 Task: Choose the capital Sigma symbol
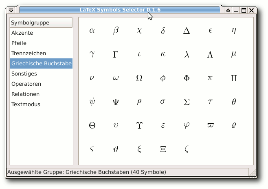click(187, 102)
